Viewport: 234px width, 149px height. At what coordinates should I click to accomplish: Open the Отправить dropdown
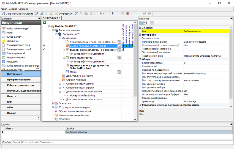(64, 13)
